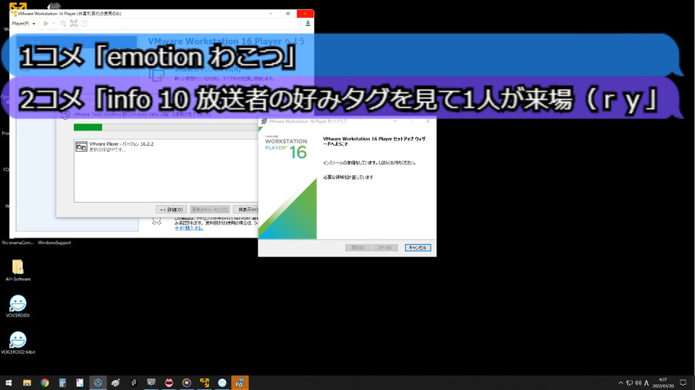Click the VMware Player update item icon
Screen dimensions: 695x390
pyautogui.click(x=81, y=147)
